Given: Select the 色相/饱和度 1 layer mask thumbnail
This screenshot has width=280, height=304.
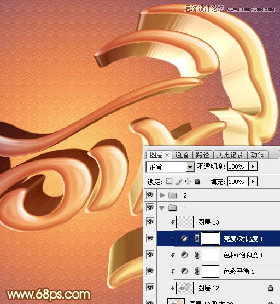Looking at the screenshot, I should click(211, 255).
